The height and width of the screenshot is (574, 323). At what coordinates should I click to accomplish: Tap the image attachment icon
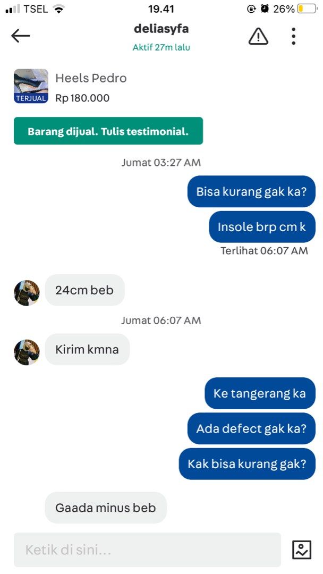click(302, 550)
